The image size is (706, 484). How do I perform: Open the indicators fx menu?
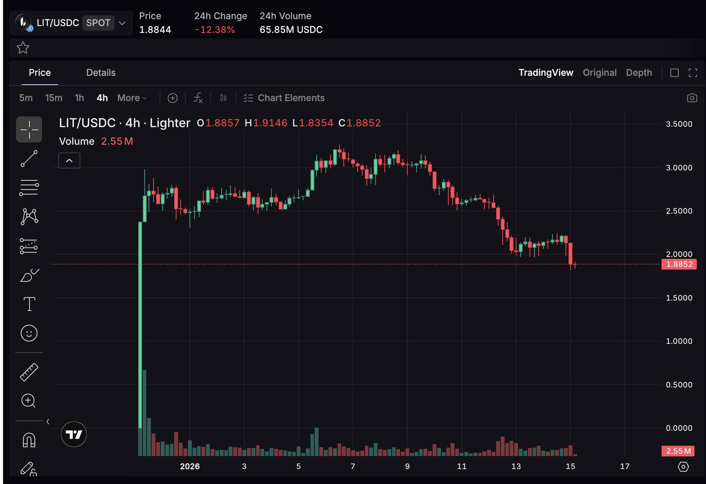click(x=198, y=98)
